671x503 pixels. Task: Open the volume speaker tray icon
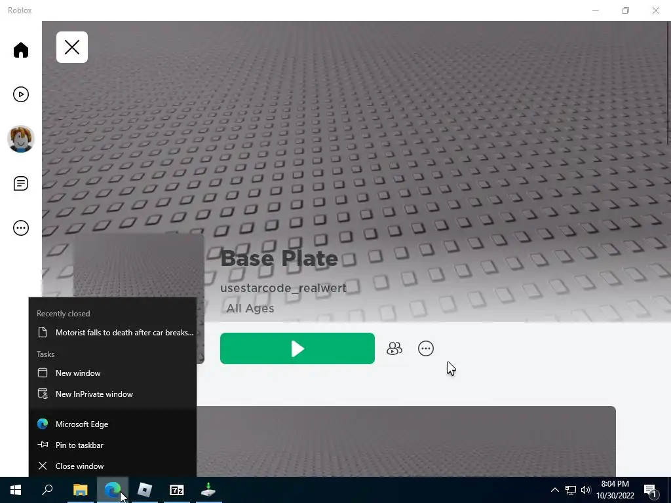[x=586, y=490]
